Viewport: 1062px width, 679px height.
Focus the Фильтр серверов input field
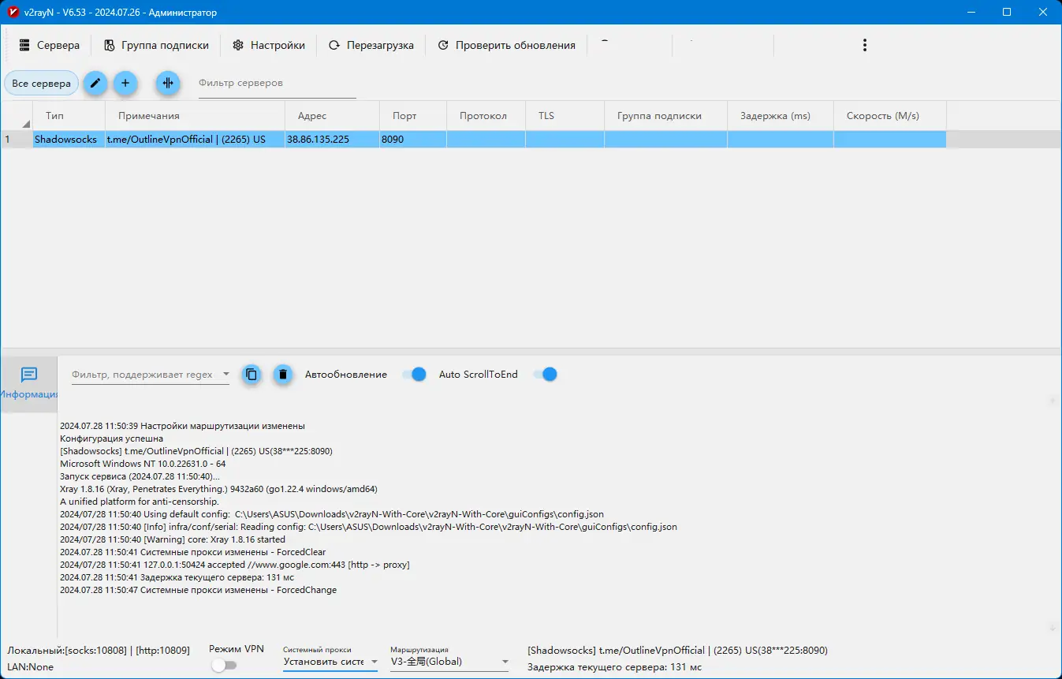277,84
